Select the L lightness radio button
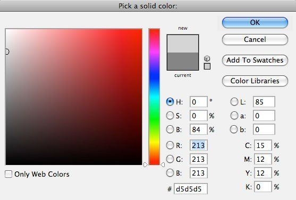296x200 pixels. (234, 102)
